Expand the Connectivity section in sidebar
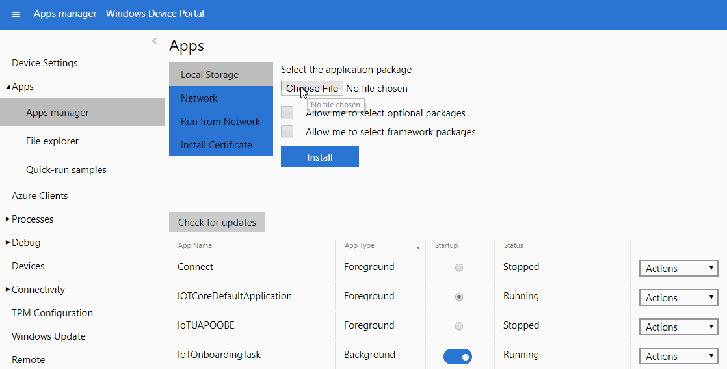 pos(8,290)
